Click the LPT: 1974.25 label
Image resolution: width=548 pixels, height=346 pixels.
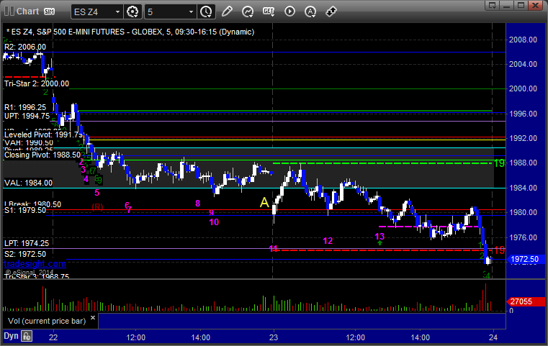click(x=26, y=243)
